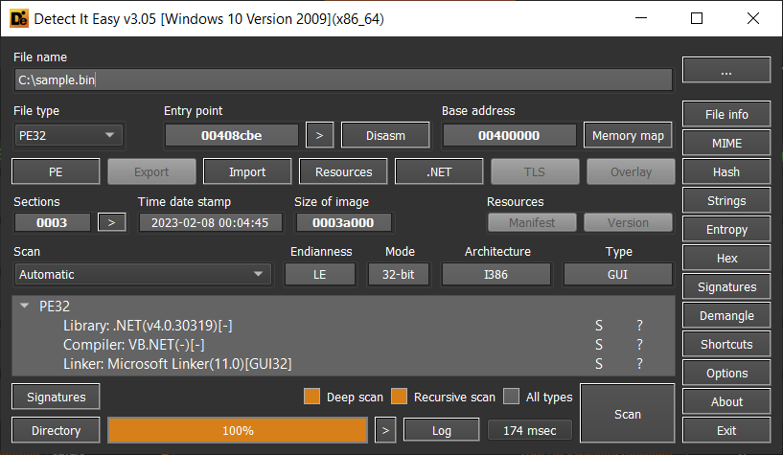
Task: Open the File type PE32 dropdown
Action: click(x=68, y=136)
